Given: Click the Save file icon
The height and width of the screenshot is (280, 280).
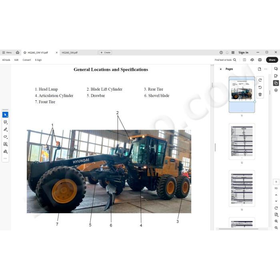Looking at the screenshot, I should 244,60.
